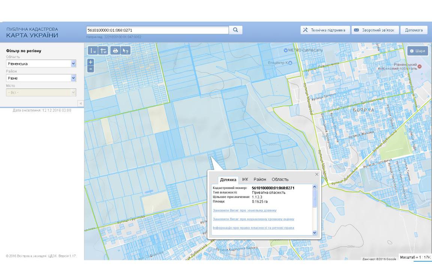Switch to the Область tab in popup
Screen dimensions: 432x270
pos(280,179)
